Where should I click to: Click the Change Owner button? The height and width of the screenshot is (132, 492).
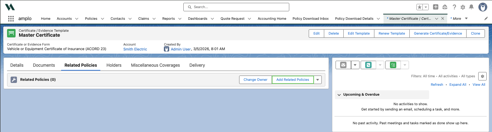[x=255, y=80]
